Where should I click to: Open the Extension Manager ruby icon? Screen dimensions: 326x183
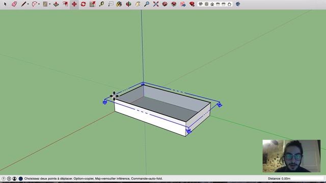pos(192,4)
